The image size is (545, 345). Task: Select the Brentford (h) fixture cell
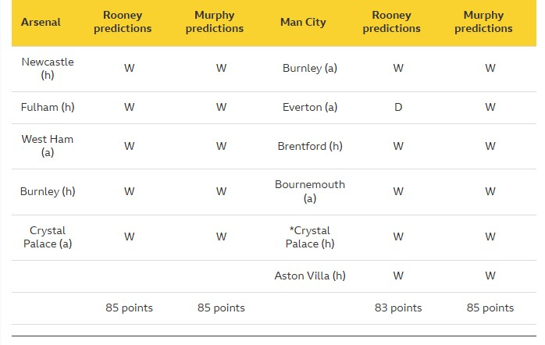coord(310,146)
